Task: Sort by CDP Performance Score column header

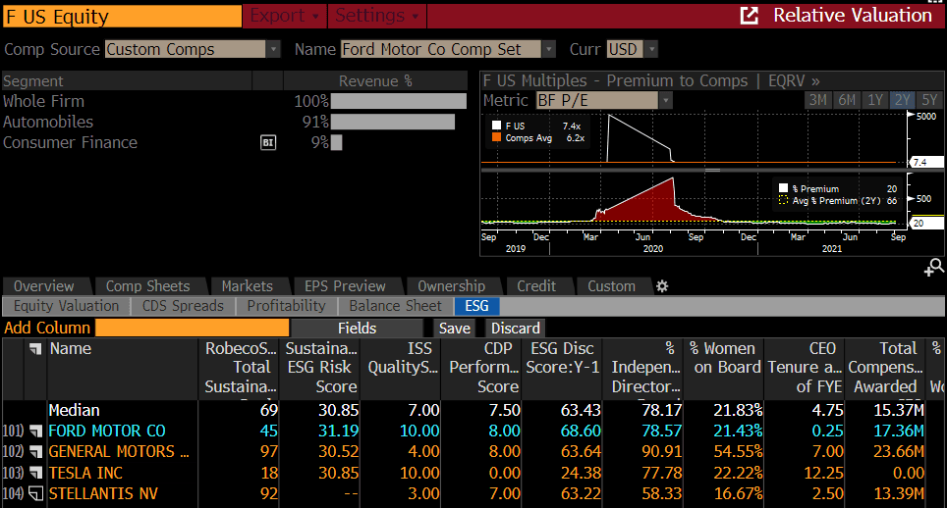Action: coord(482,368)
